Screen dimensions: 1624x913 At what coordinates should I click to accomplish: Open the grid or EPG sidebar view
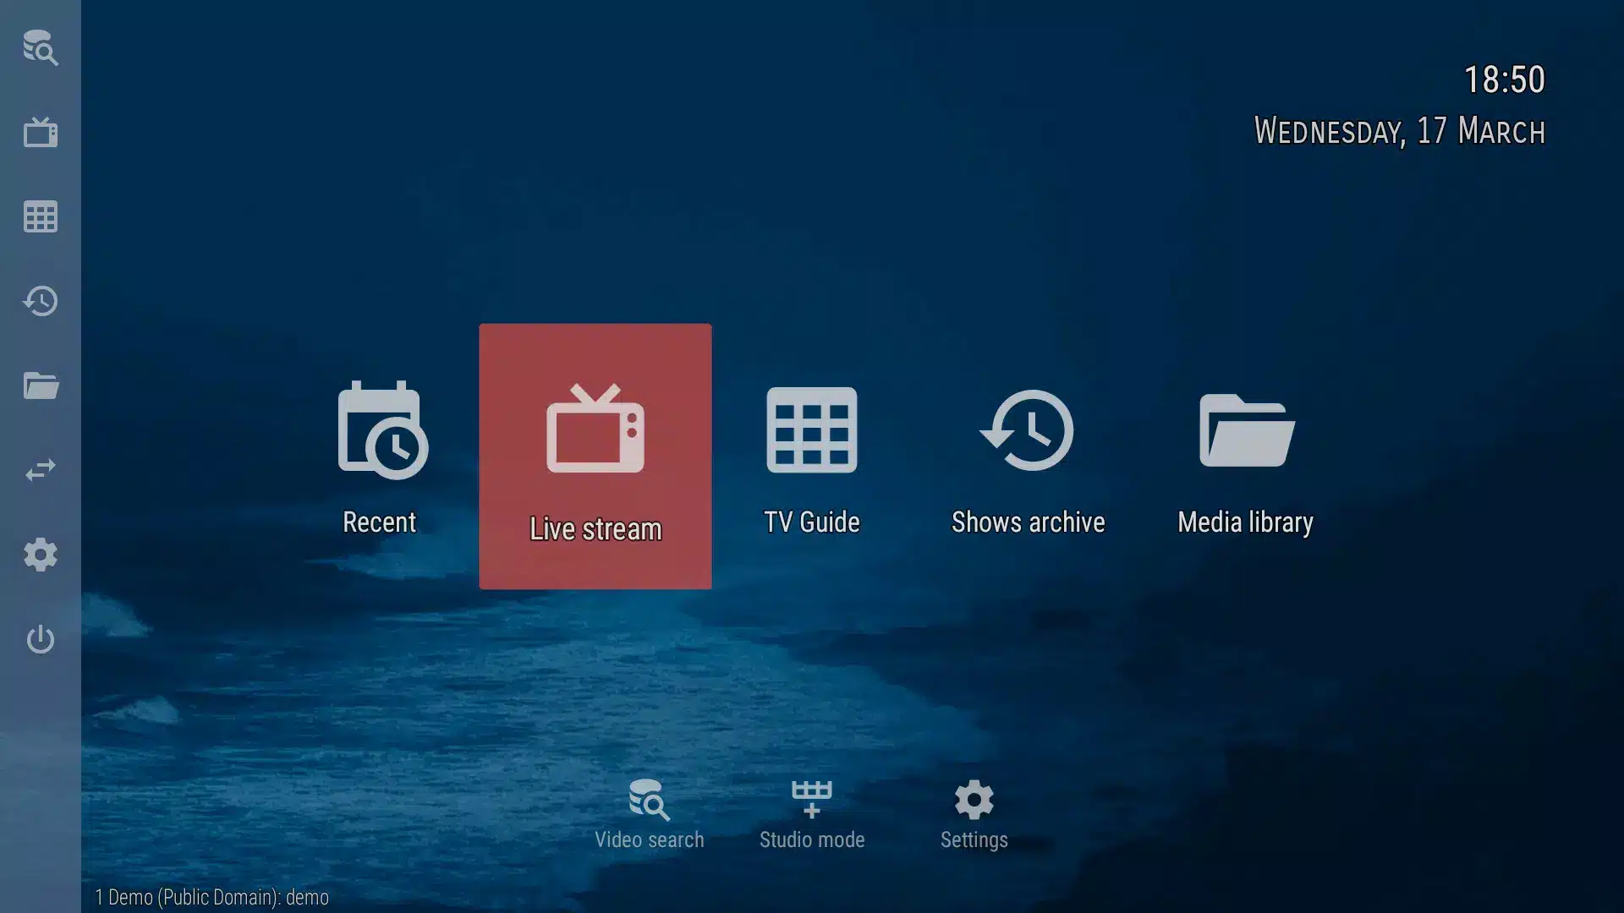tap(40, 216)
